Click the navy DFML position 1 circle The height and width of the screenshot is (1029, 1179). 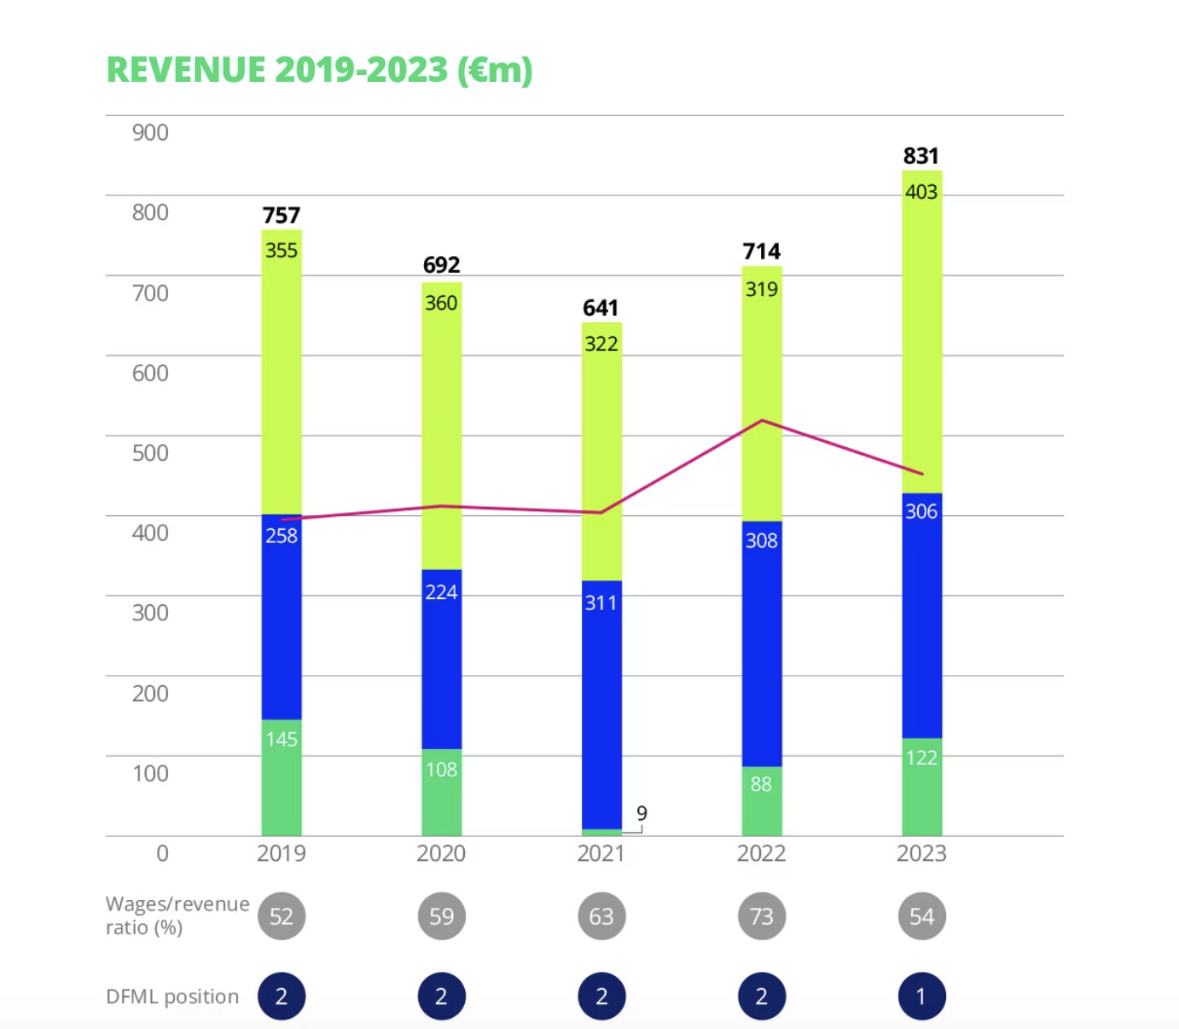921,996
